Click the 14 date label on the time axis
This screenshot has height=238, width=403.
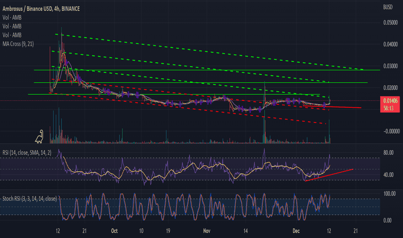pos(246,231)
